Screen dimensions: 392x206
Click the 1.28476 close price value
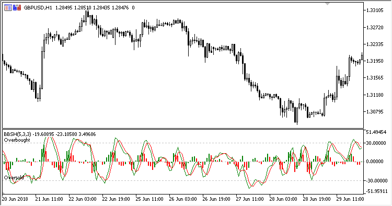click(x=120, y=8)
